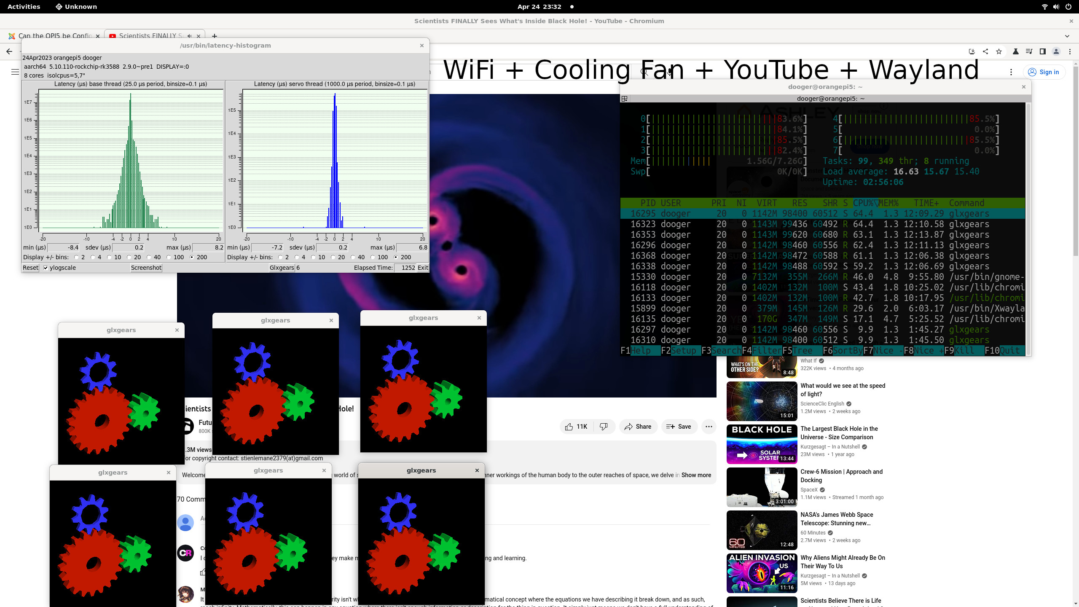Click the Save button under video

[x=679, y=427]
